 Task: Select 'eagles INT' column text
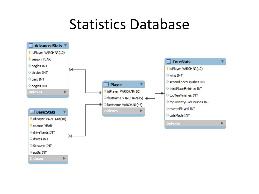[x=39, y=66]
